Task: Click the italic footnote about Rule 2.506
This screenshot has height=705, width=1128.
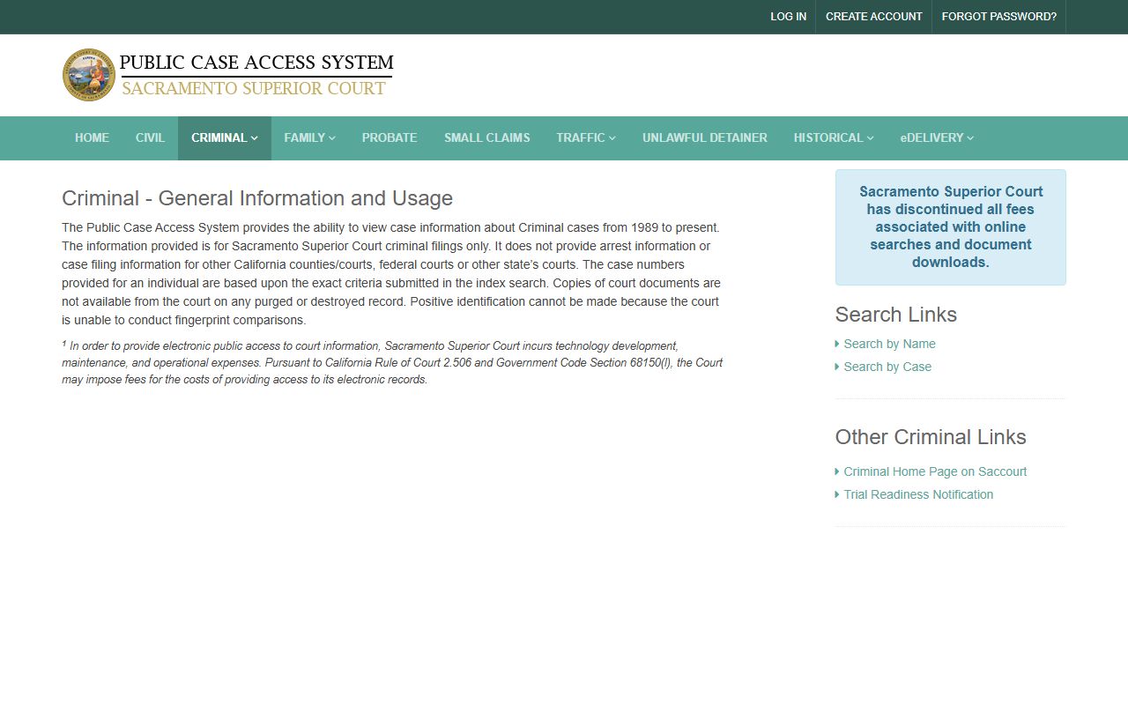Action: coord(392,363)
